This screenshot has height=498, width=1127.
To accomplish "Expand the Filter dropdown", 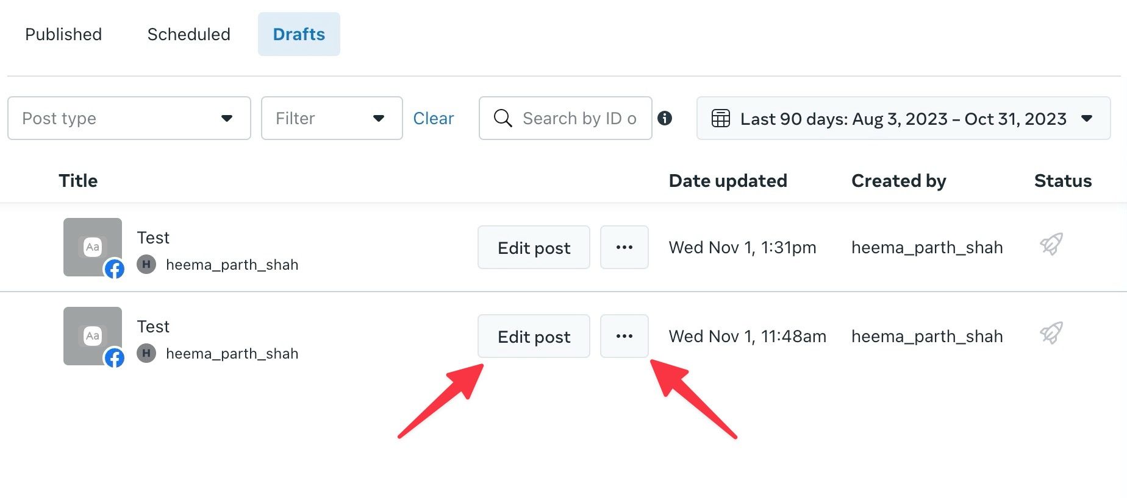I will coord(331,118).
